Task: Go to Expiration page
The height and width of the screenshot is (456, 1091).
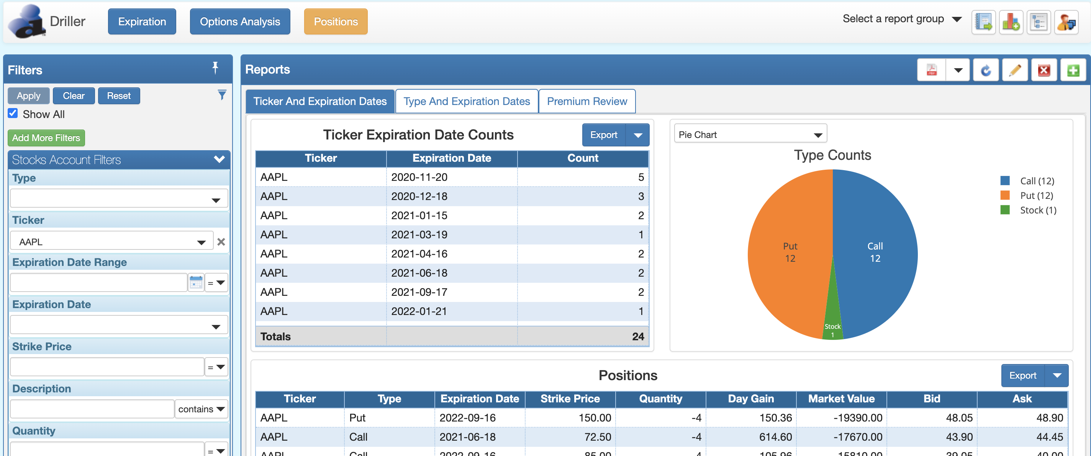Action: [142, 21]
